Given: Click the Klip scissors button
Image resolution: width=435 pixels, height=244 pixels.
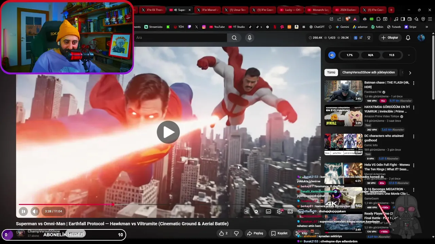Looking at the screenshot, I should 301,233.
